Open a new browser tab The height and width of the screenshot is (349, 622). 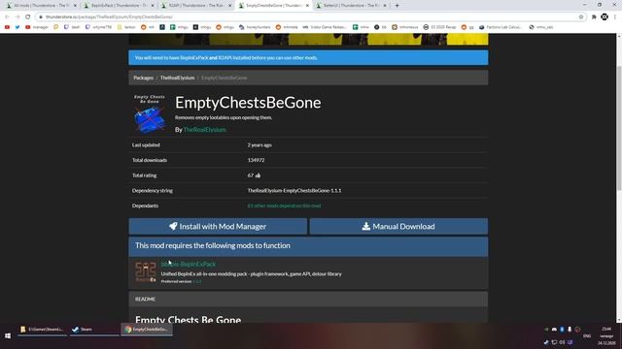397,6
